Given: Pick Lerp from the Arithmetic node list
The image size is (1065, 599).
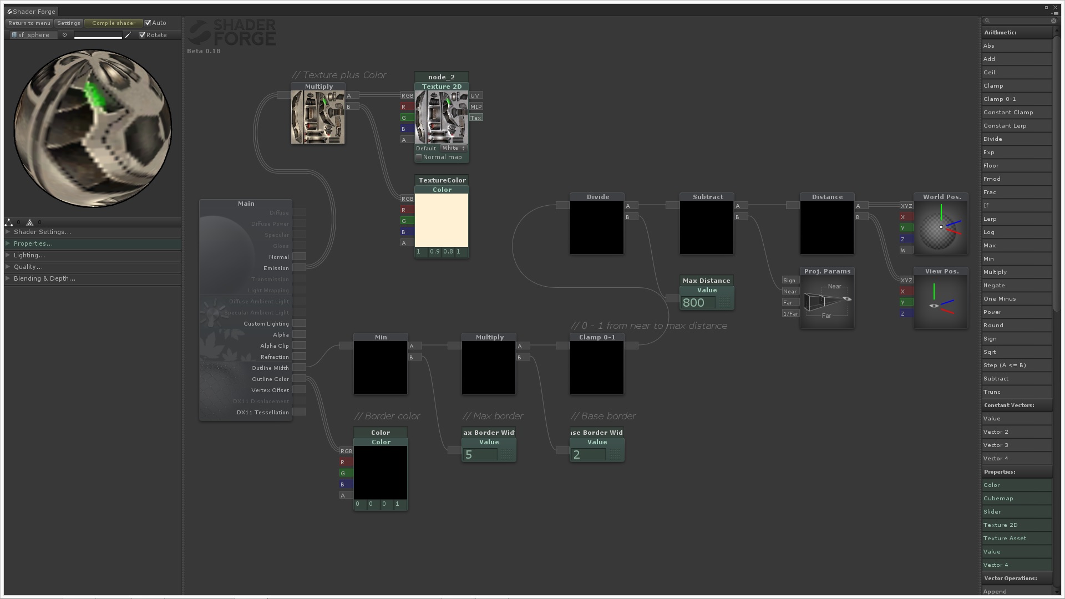Looking at the screenshot, I should click(x=1017, y=219).
